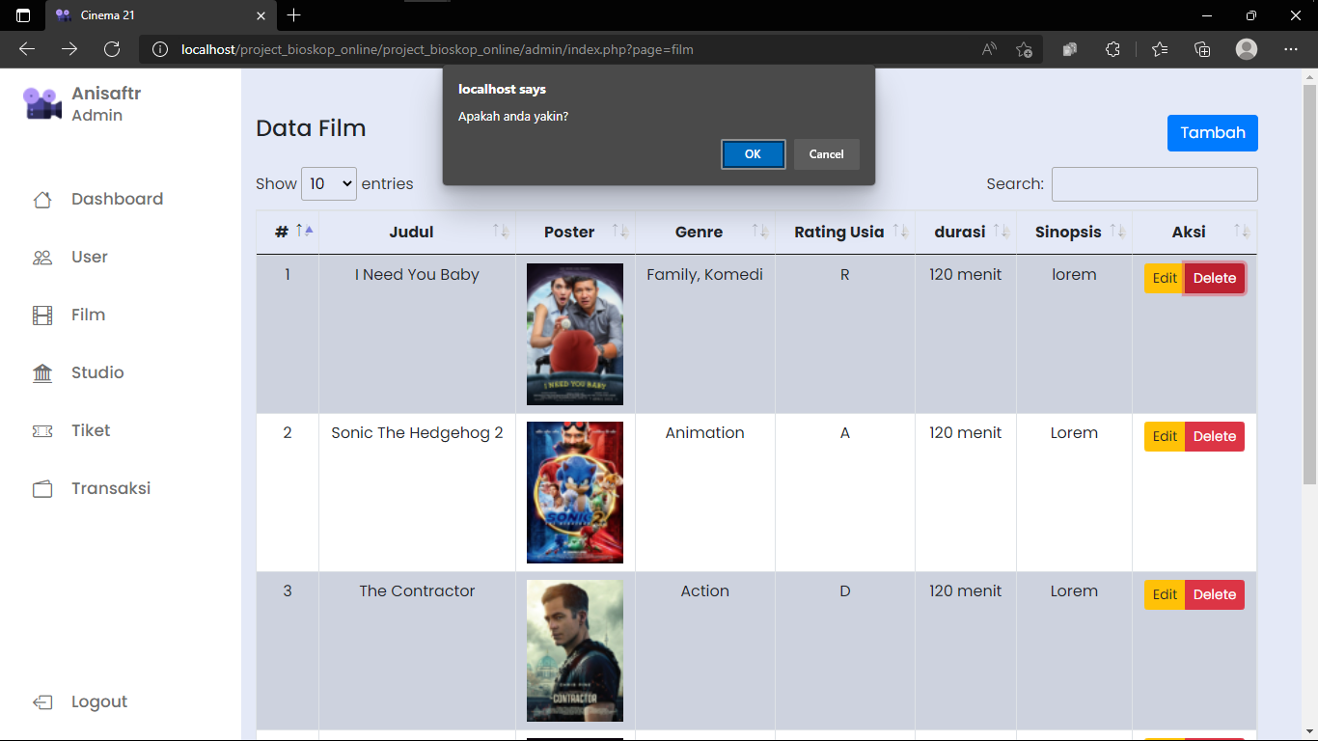Open browser Extensions puzzle icon
Screen dimensions: 1318x741
point(1112,49)
